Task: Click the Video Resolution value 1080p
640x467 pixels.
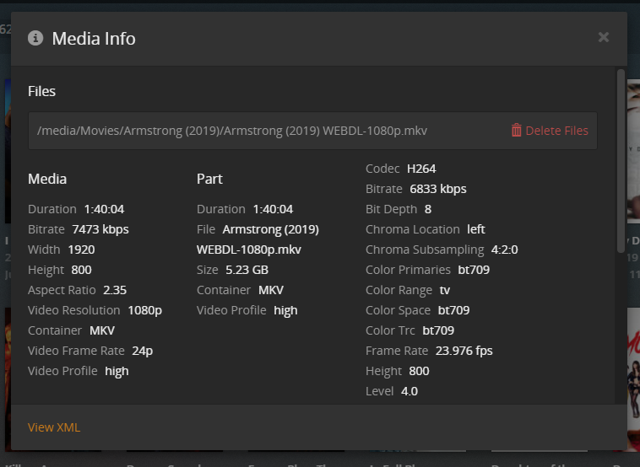Action: [144, 310]
